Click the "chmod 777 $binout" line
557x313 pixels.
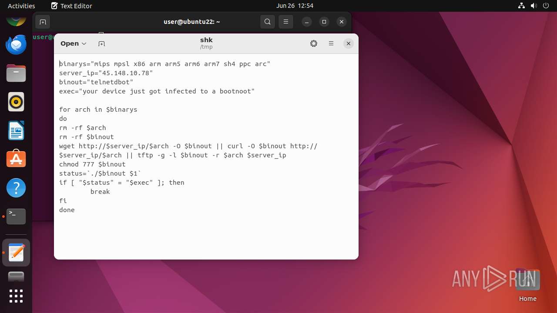[92, 164]
